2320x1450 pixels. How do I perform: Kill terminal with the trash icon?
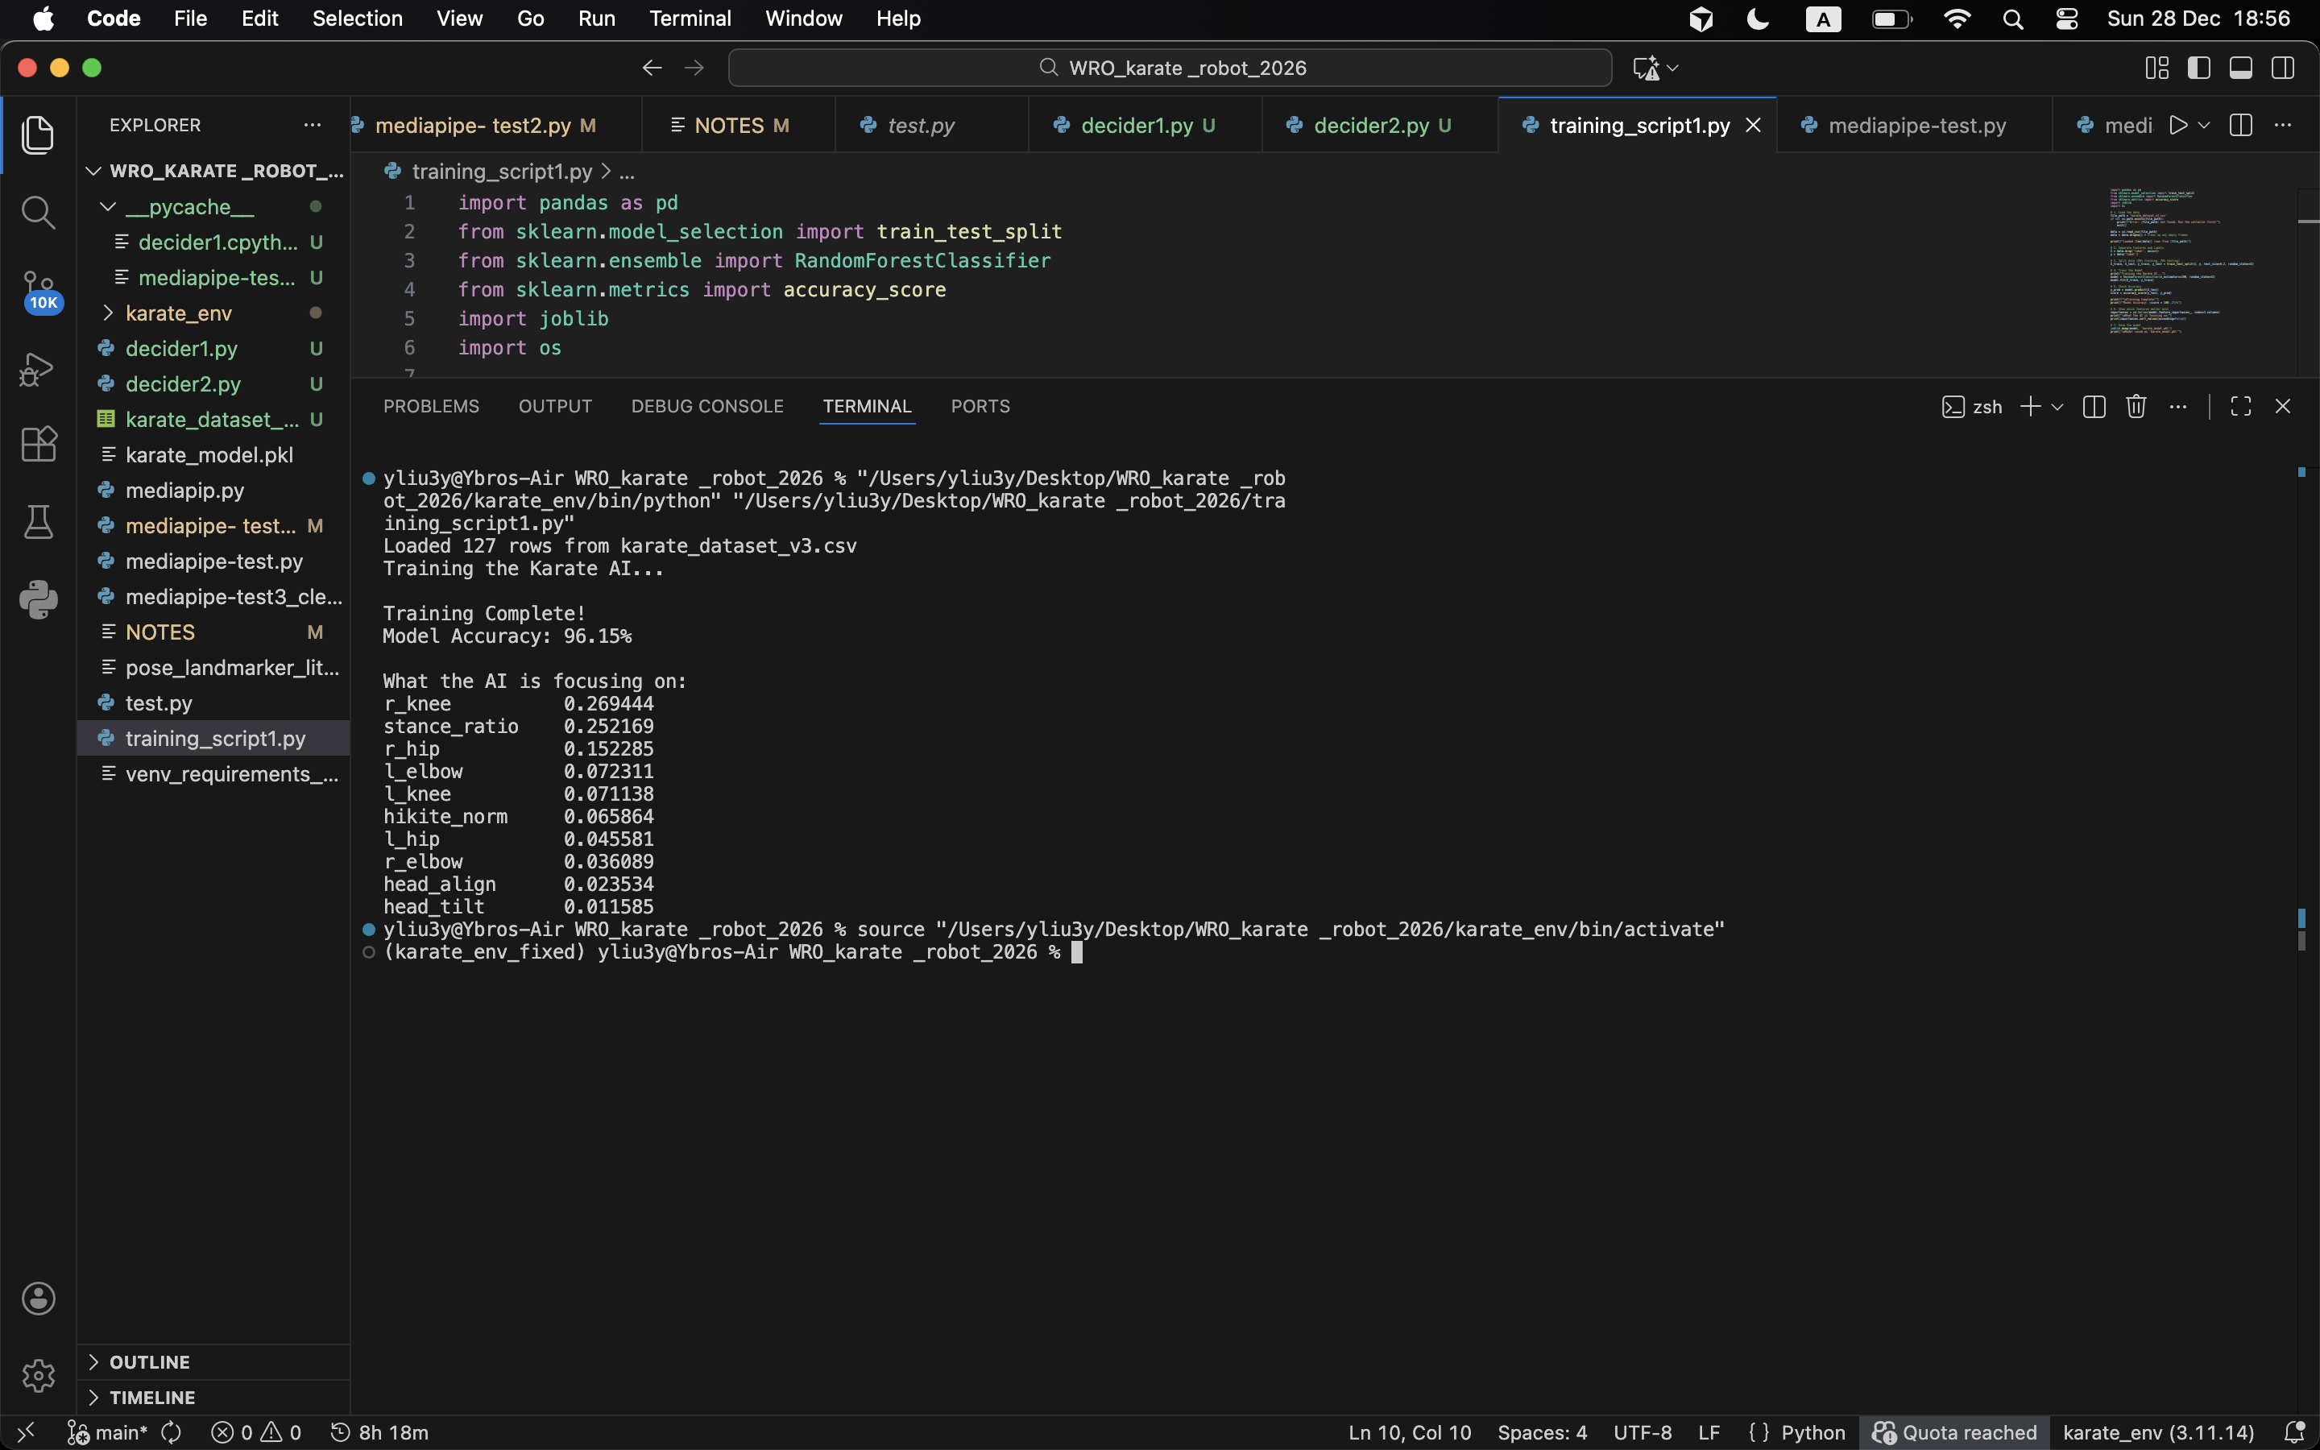pyautogui.click(x=2136, y=407)
